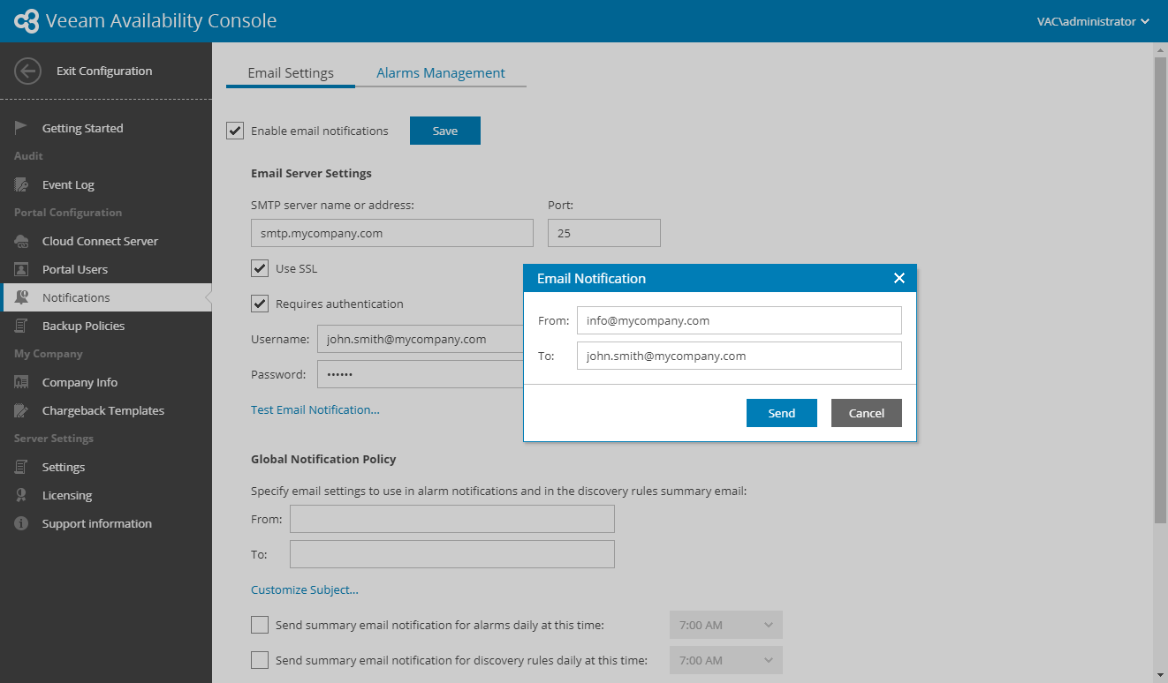The image size is (1168, 683).
Task: Click the To field in Email Notification dialog
Action: (x=739, y=356)
